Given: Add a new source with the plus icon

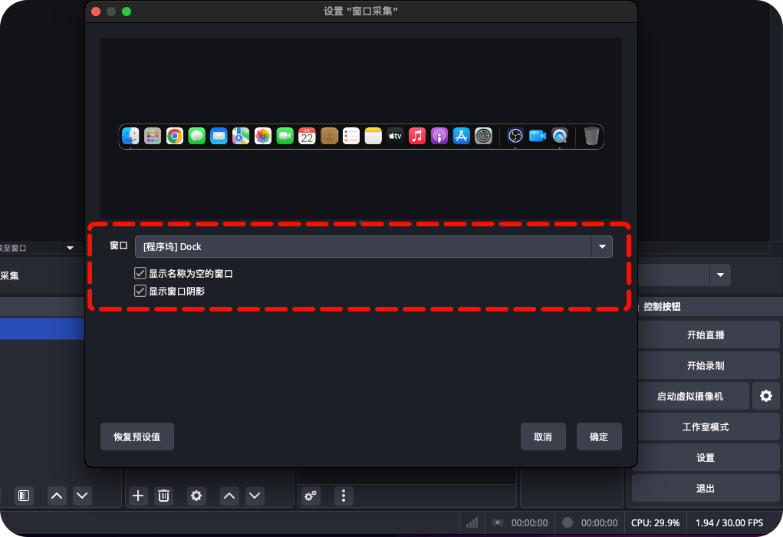Looking at the screenshot, I should (138, 496).
